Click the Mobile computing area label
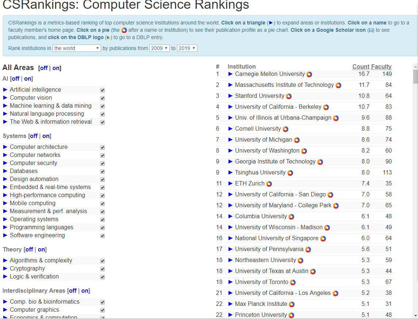This screenshot has width=418, height=319. 33,203
